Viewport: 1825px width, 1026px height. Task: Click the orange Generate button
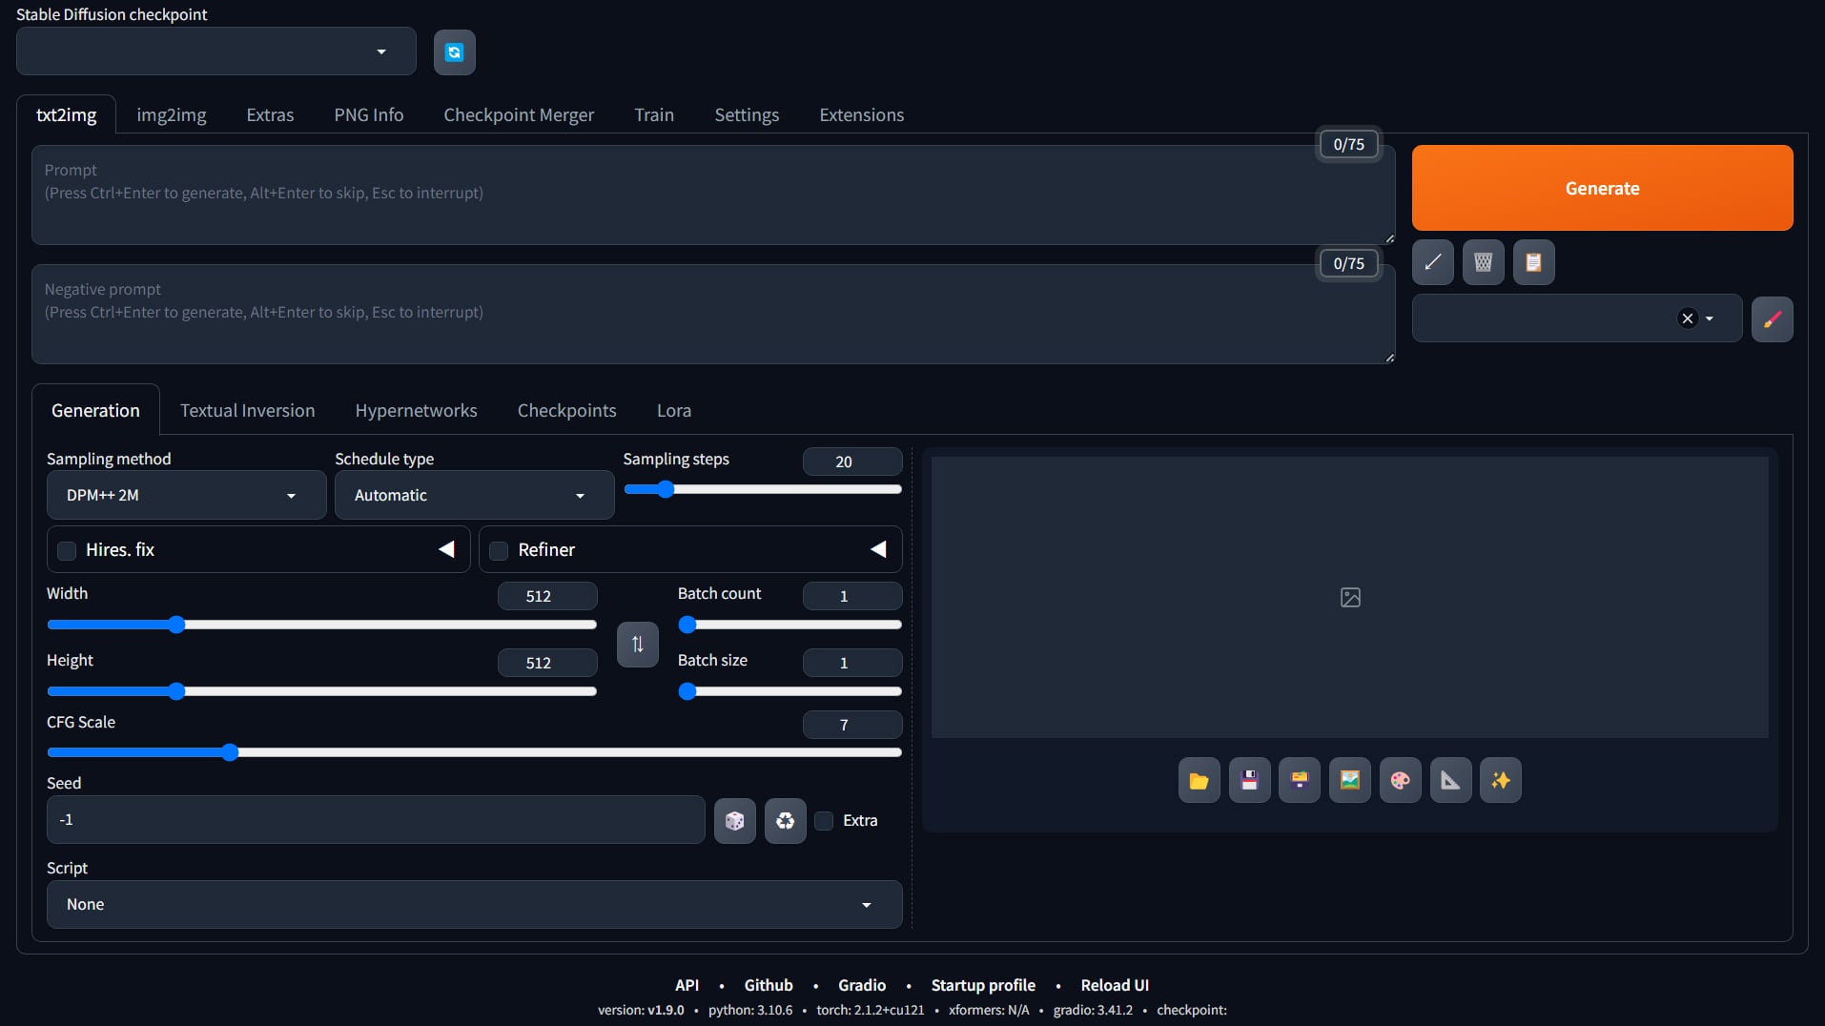1603,188
